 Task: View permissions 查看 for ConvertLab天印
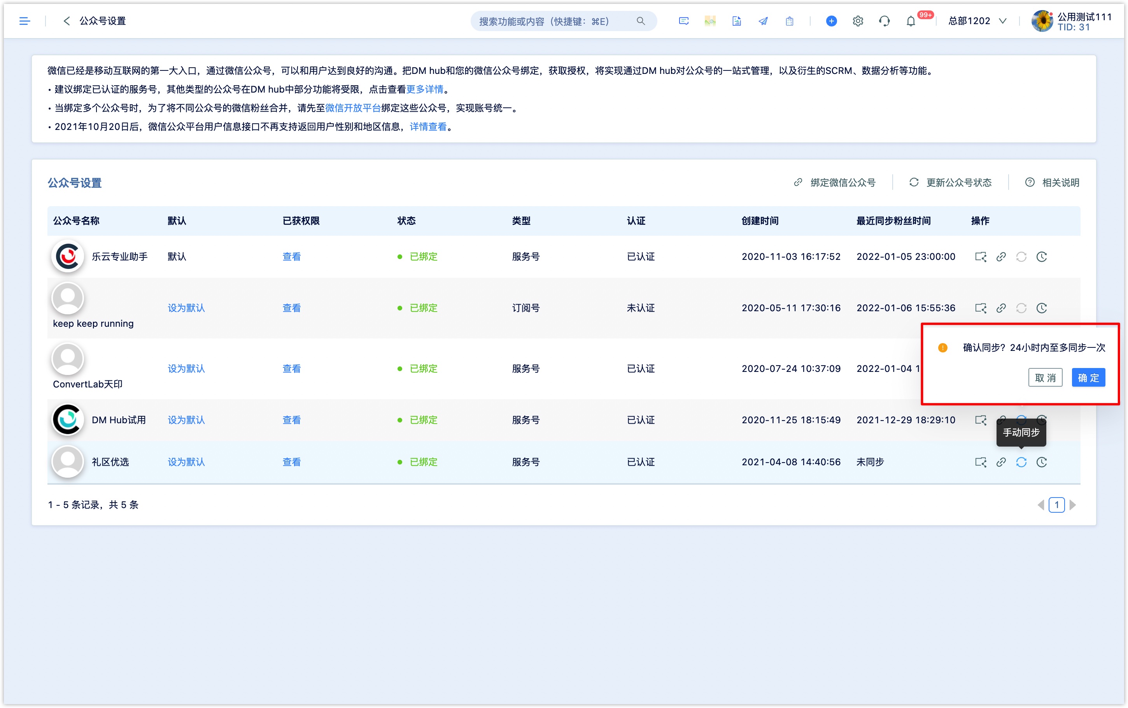[x=292, y=369]
